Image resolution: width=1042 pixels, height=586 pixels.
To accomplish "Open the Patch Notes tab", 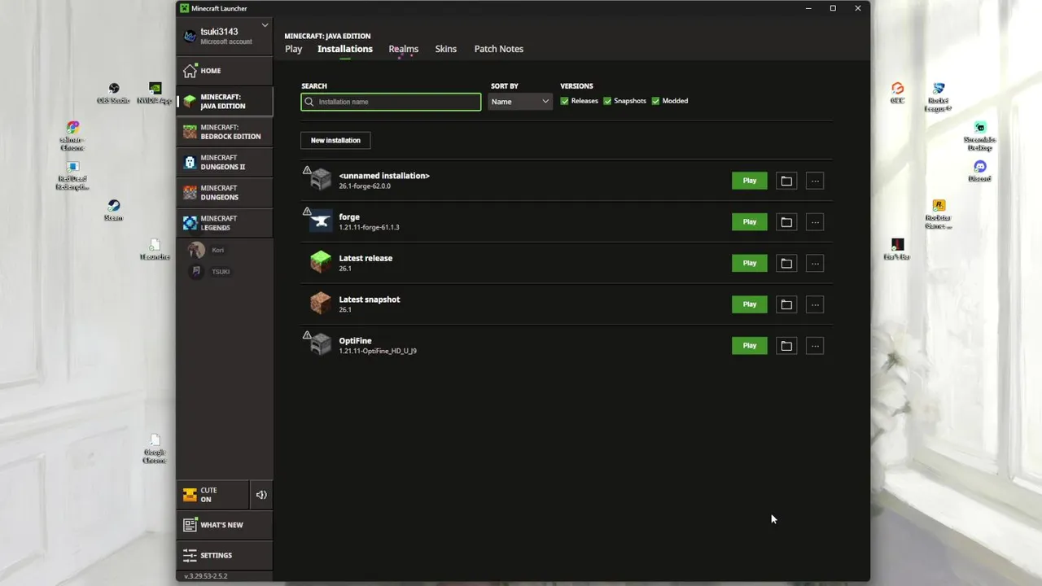I will 499,49.
